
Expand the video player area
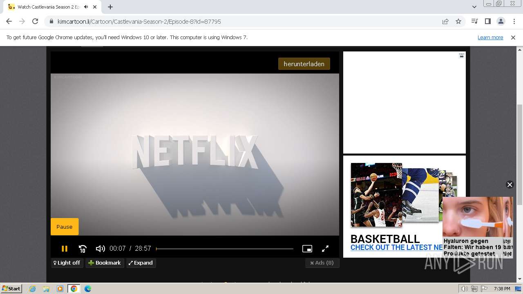[141, 263]
